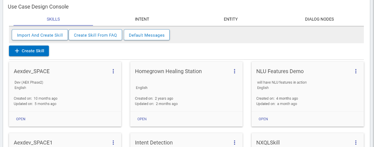Screen dimensions: 374x147
Task: Open the Aexdev_SPACE card options menu
Action: (x=113, y=71)
